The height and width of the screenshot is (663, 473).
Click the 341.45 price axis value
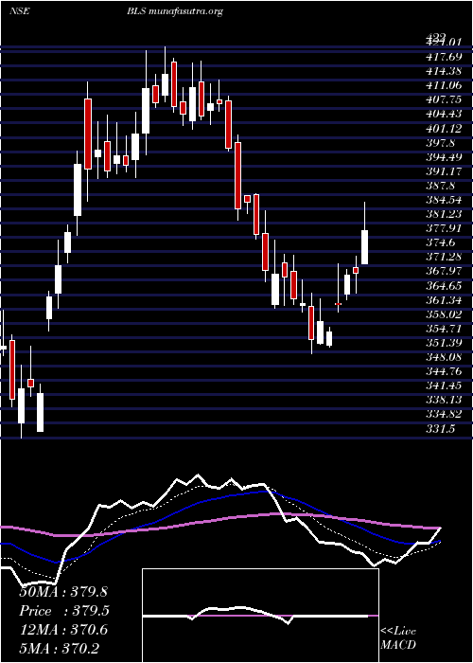444,385
